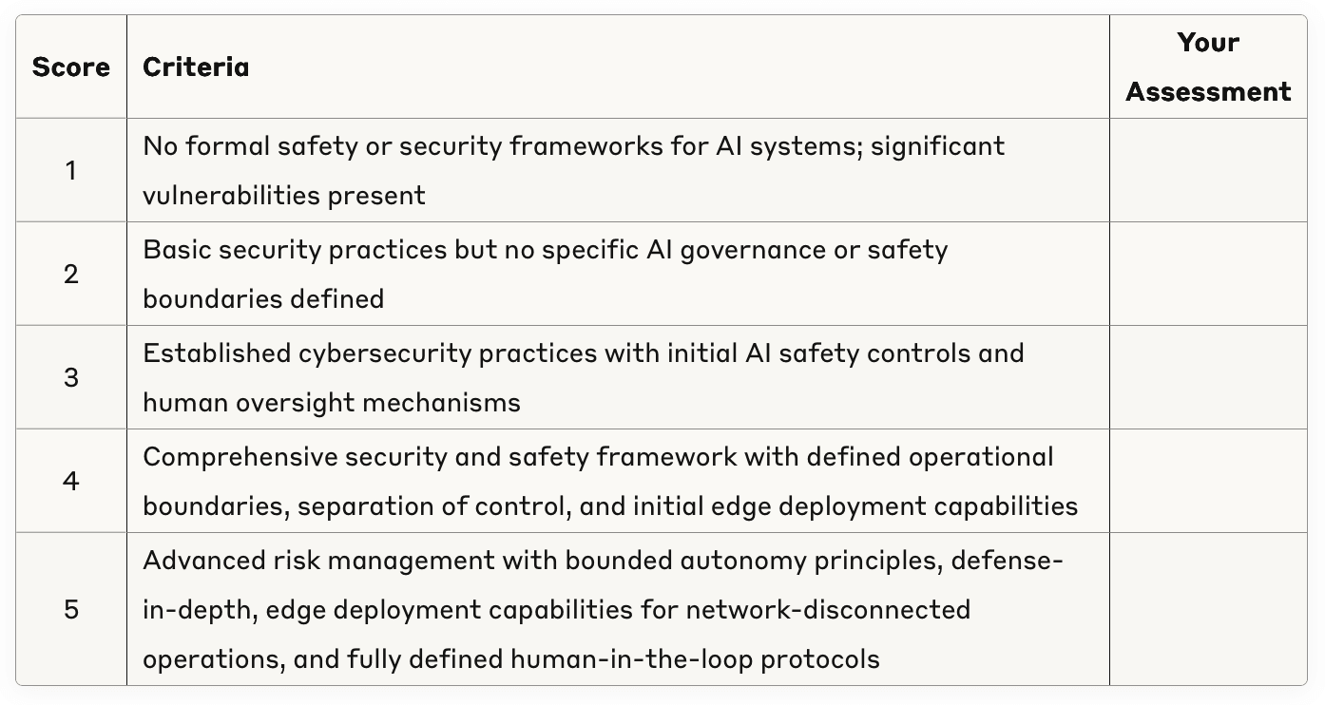Click the Score column header
The height and width of the screenshot is (705, 1325).
[71, 67]
